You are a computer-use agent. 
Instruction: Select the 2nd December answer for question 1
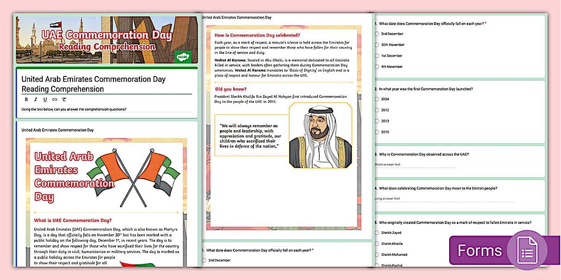pos(377,33)
